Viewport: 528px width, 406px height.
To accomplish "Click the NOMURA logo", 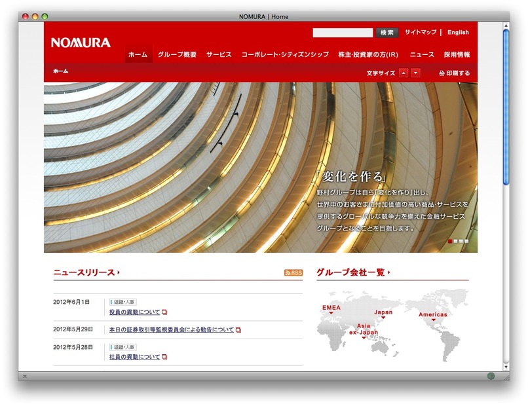I will [81, 43].
